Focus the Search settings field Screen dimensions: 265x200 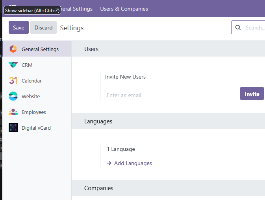pos(255,28)
